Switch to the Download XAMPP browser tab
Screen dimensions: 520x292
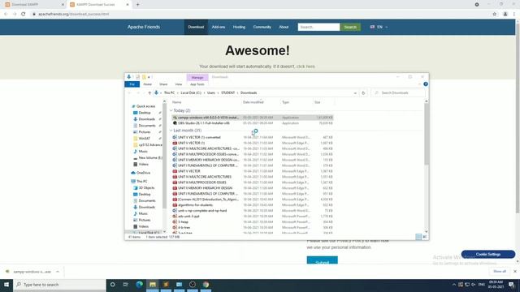click(x=33, y=5)
